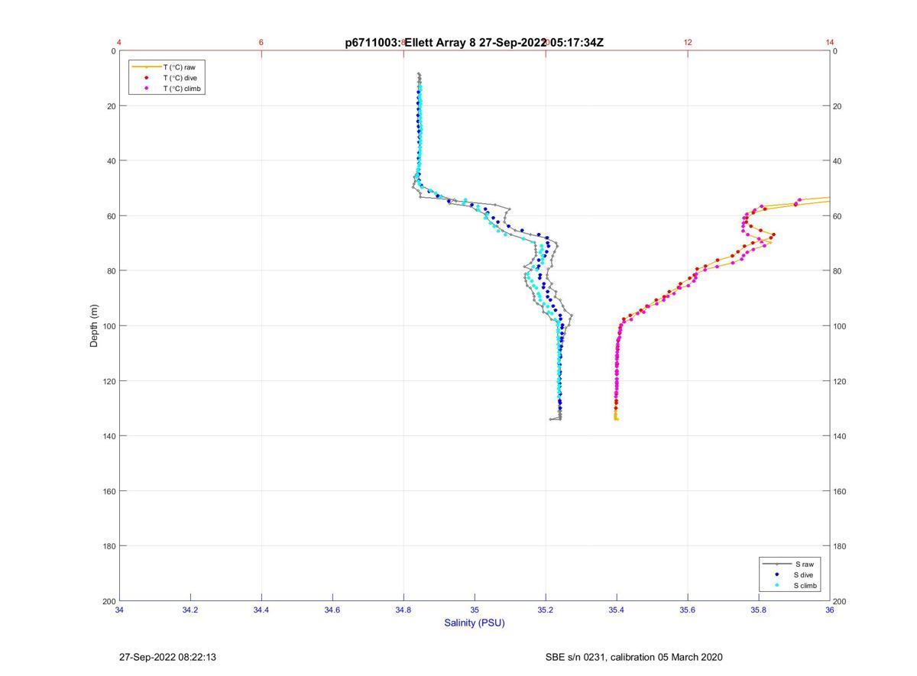Click red temperature tick label 12 on top axis
This screenshot has height=676, width=917.
click(688, 43)
